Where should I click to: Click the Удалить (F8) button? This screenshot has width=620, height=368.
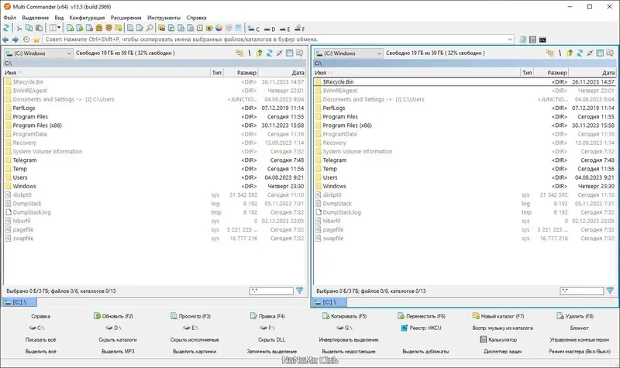point(575,316)
